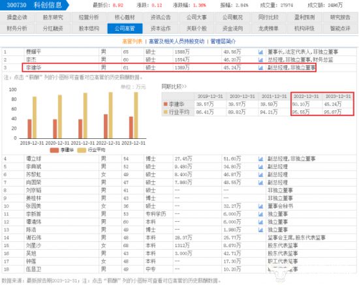Viewport: 359px width, 285px height.
Task: Show salary chart icon for 谭清炜
Action: pos(260,222)
